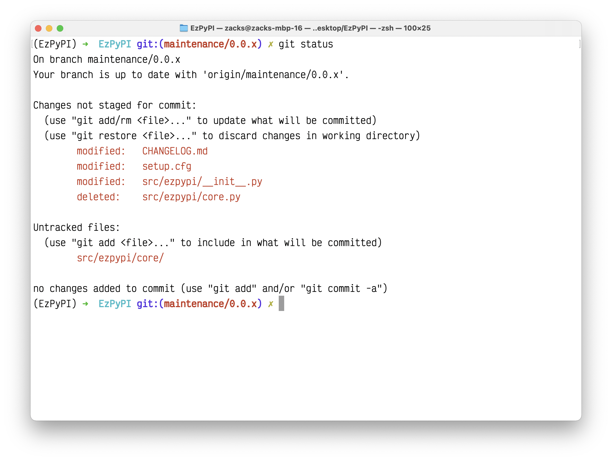Viewport: 612px width, 461px height.
Task: Click the typed git status command text
Action: [x=305, y=44]
